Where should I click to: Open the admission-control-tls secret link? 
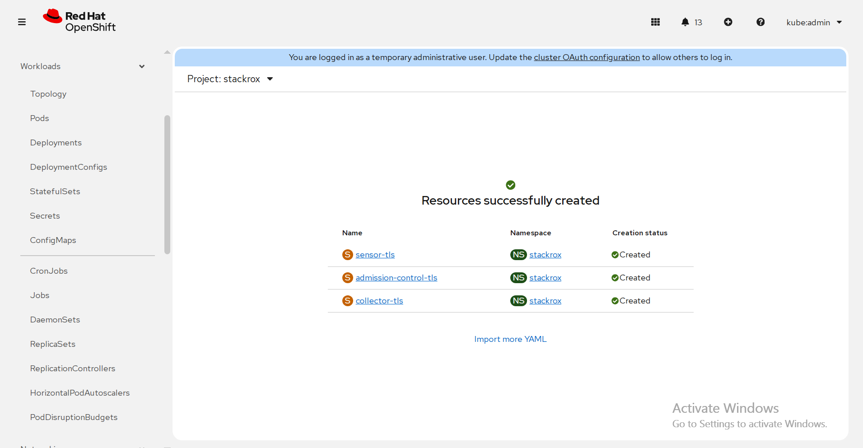[396, 278]
